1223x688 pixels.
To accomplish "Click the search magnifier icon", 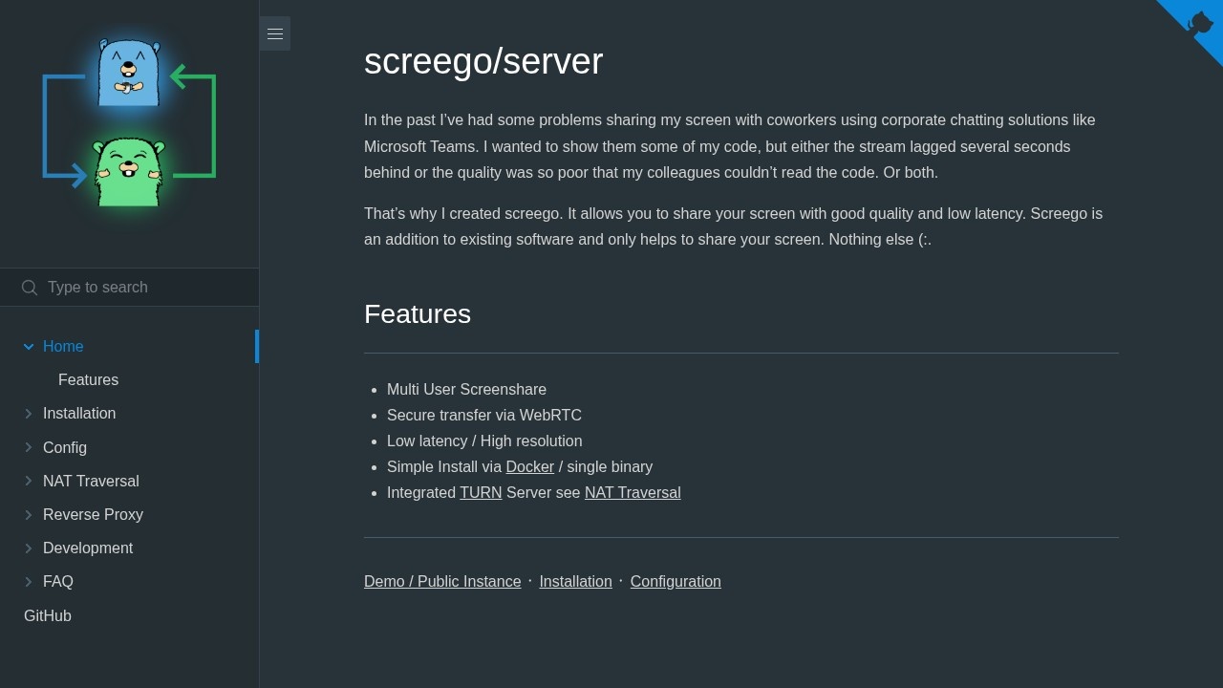I will [x=29, y=287].
